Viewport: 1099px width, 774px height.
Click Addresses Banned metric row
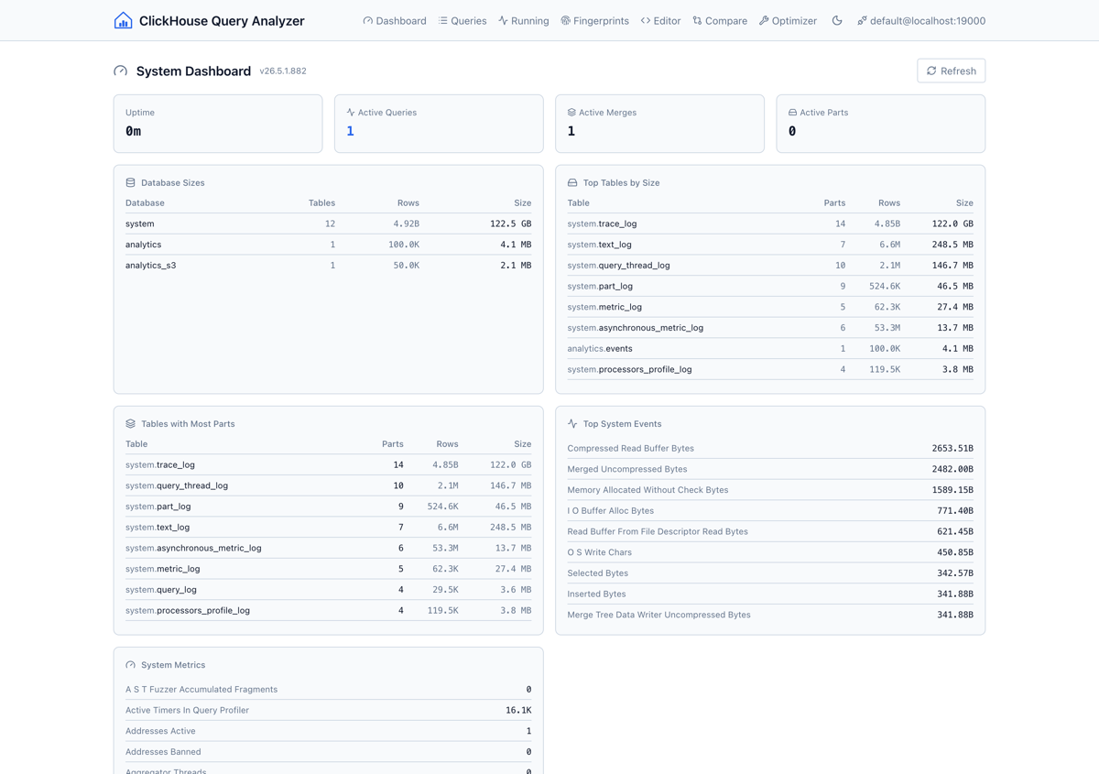(x=328, y=752)
